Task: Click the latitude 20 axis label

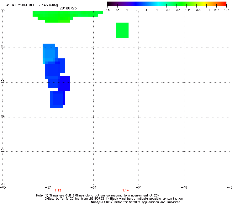Action: [3, 184]
